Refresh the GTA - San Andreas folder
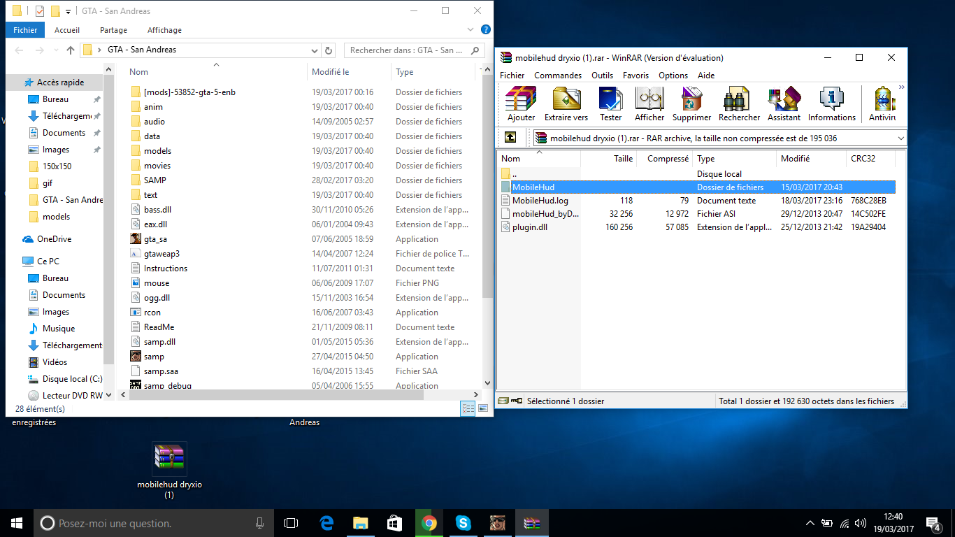Image resolution: width=955 pixels, height=537 pixels. (329, 50)
